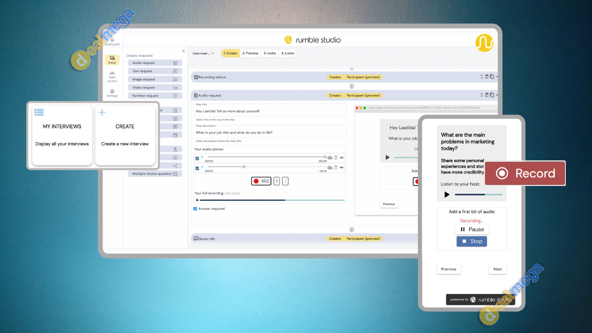Click Previous in the mobile preview
Viewport: 592px width, 333px height.
449,269
